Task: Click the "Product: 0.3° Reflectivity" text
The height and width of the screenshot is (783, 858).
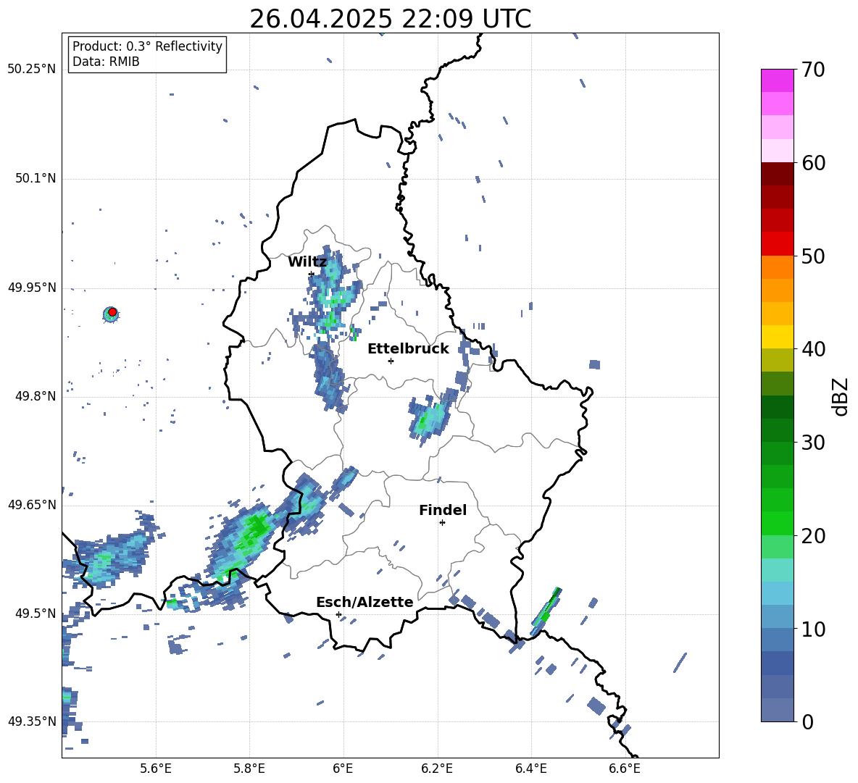Action: pyautogui.click(x=147, y=46)
